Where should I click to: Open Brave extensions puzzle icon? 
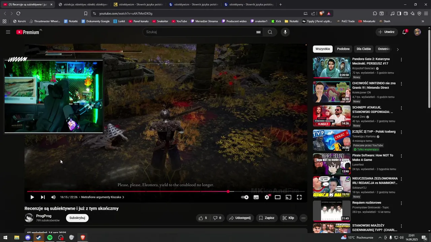click(x=375, y=13)
